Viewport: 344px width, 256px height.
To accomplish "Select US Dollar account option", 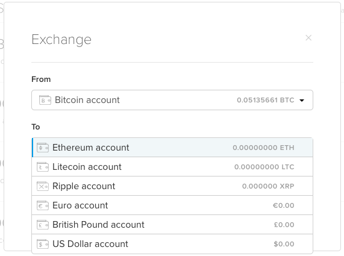I will click(x=172, y=244).
